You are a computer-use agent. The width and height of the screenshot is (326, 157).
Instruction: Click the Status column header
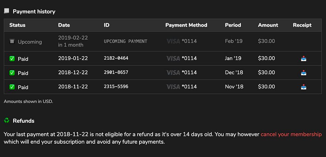pyautogui.click(x=17, y=25)
